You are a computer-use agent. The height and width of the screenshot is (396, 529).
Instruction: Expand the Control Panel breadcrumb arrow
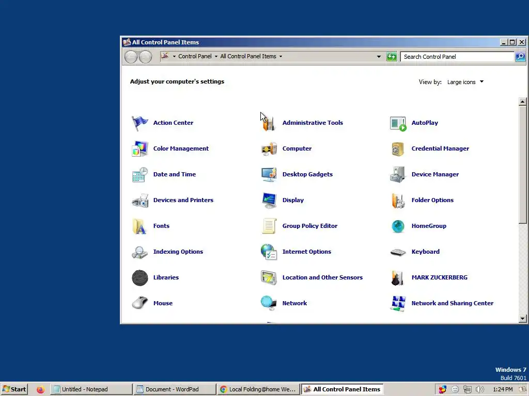tap(216, 57)
